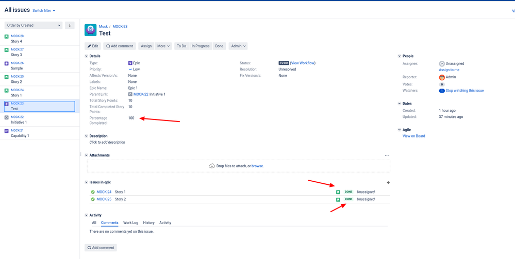Click the top Add comment button
515x259 pixels.
(x=120, y=46)
